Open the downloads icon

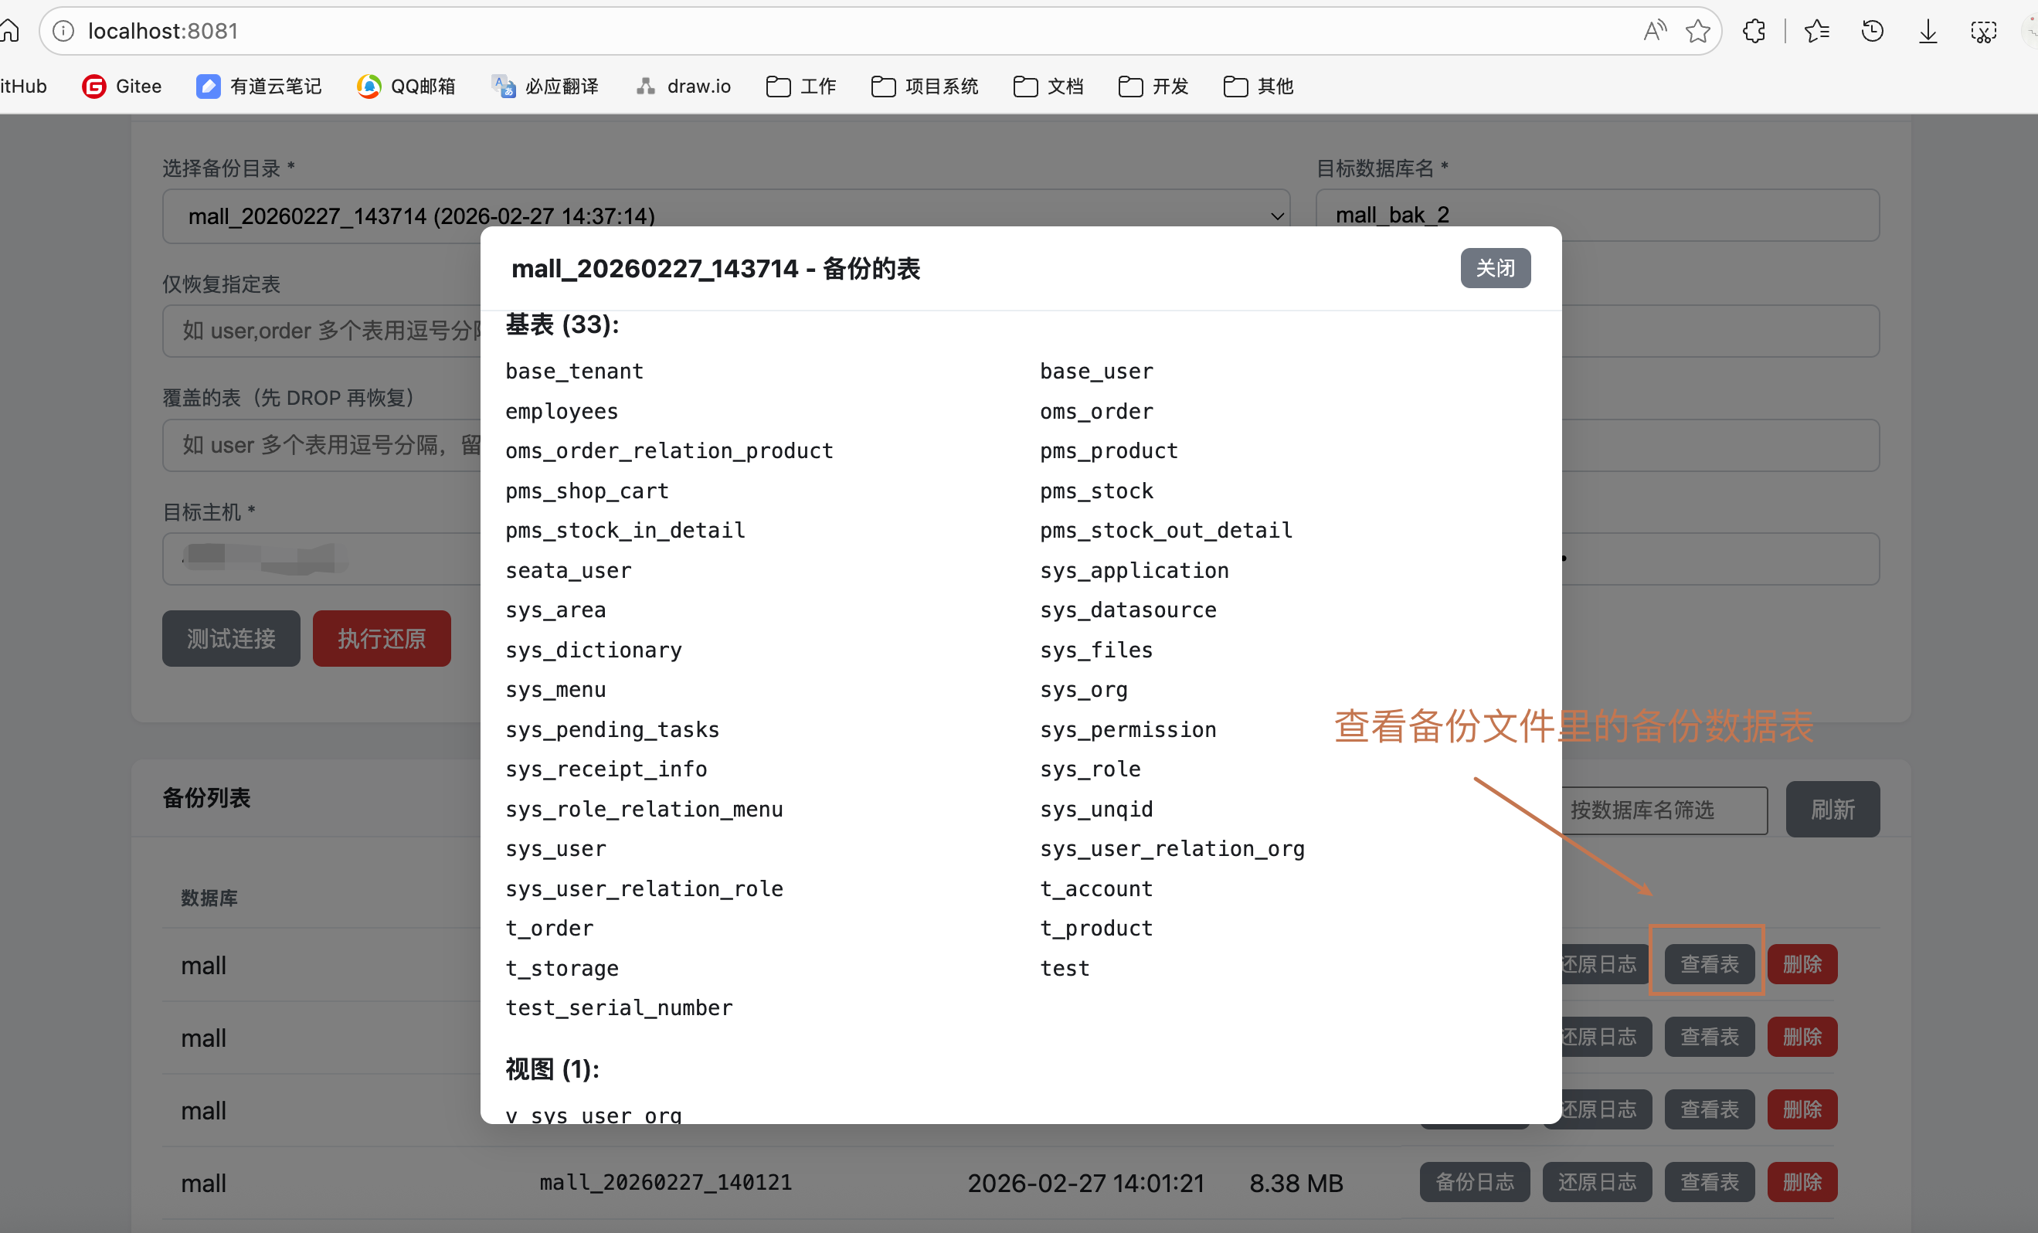(1928, 32)
